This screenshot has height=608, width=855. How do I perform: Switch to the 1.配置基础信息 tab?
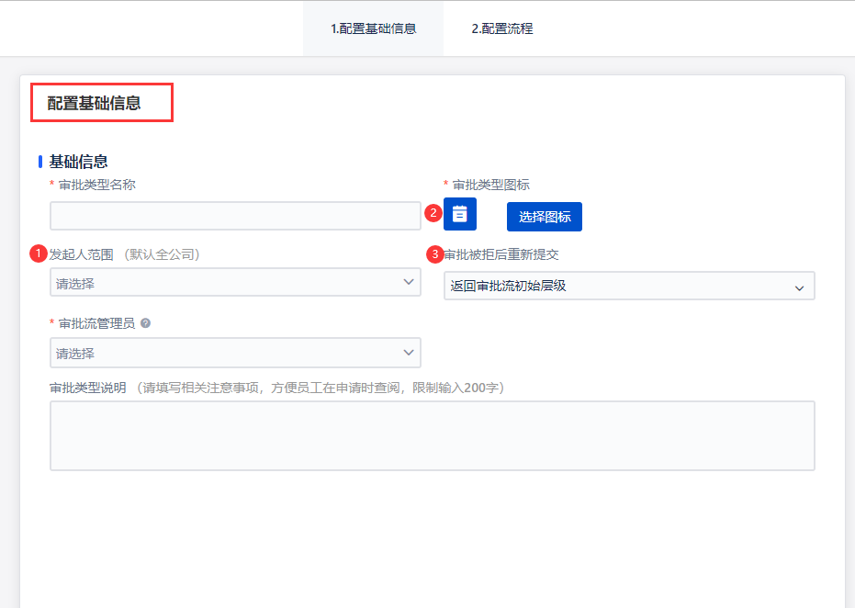coord(374,28)
